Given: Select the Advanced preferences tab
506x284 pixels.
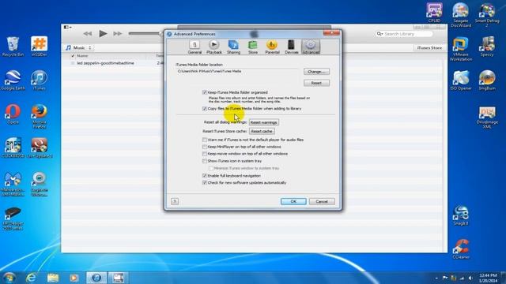Looking at the screenshot, I should [x=311, y=47].
